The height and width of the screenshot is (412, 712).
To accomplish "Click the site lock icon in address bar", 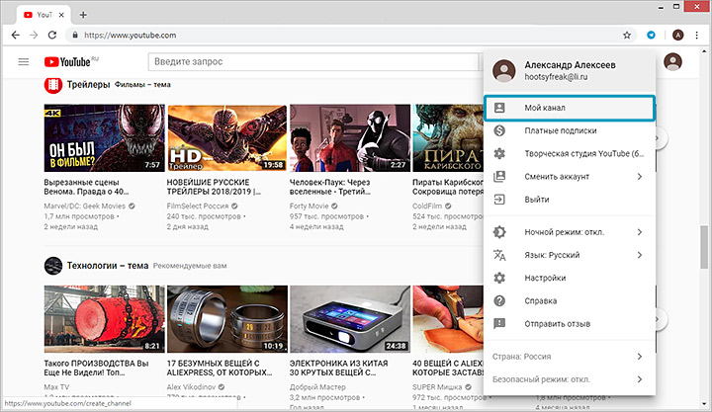I will click(75, 35).
